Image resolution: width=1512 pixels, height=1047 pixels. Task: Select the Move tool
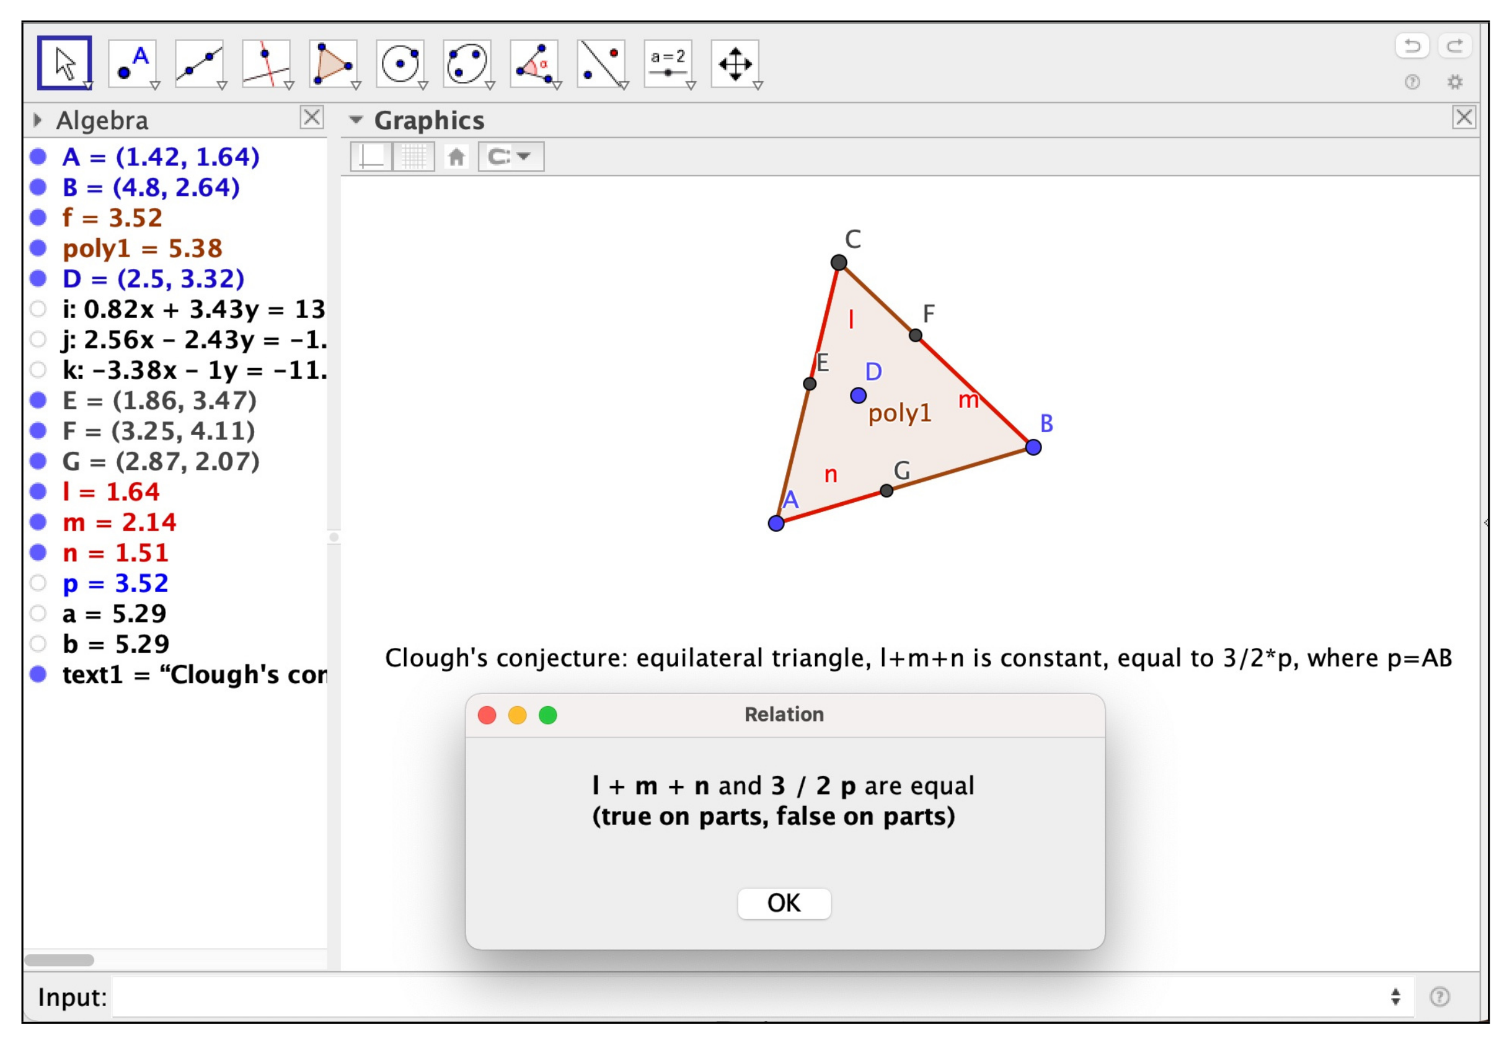click(66, 64)
